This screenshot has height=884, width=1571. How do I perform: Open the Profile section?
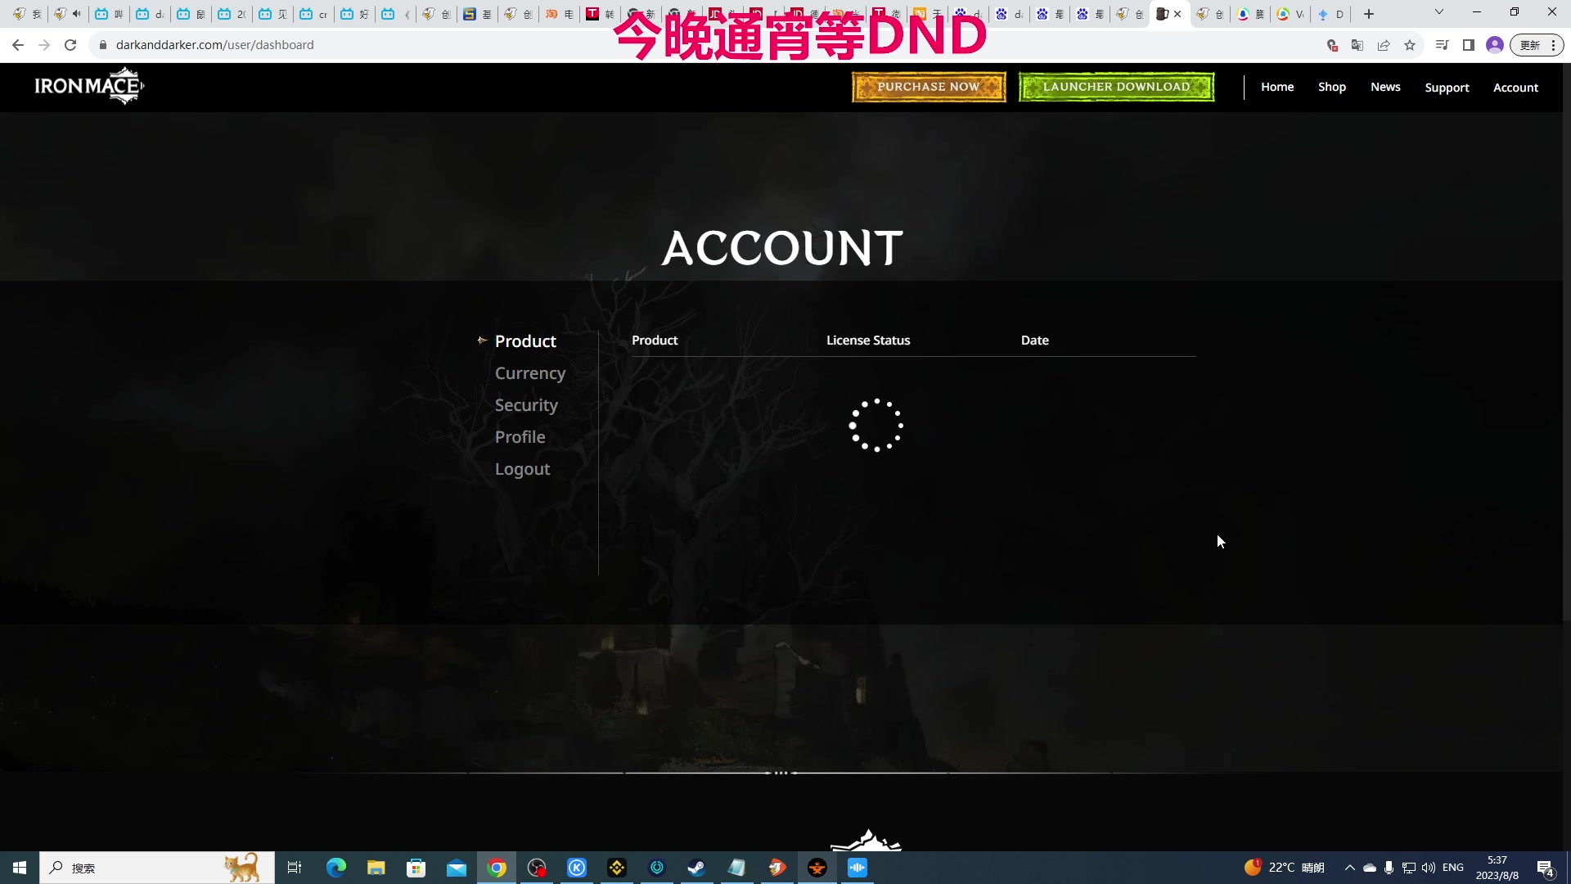(520, 437)
